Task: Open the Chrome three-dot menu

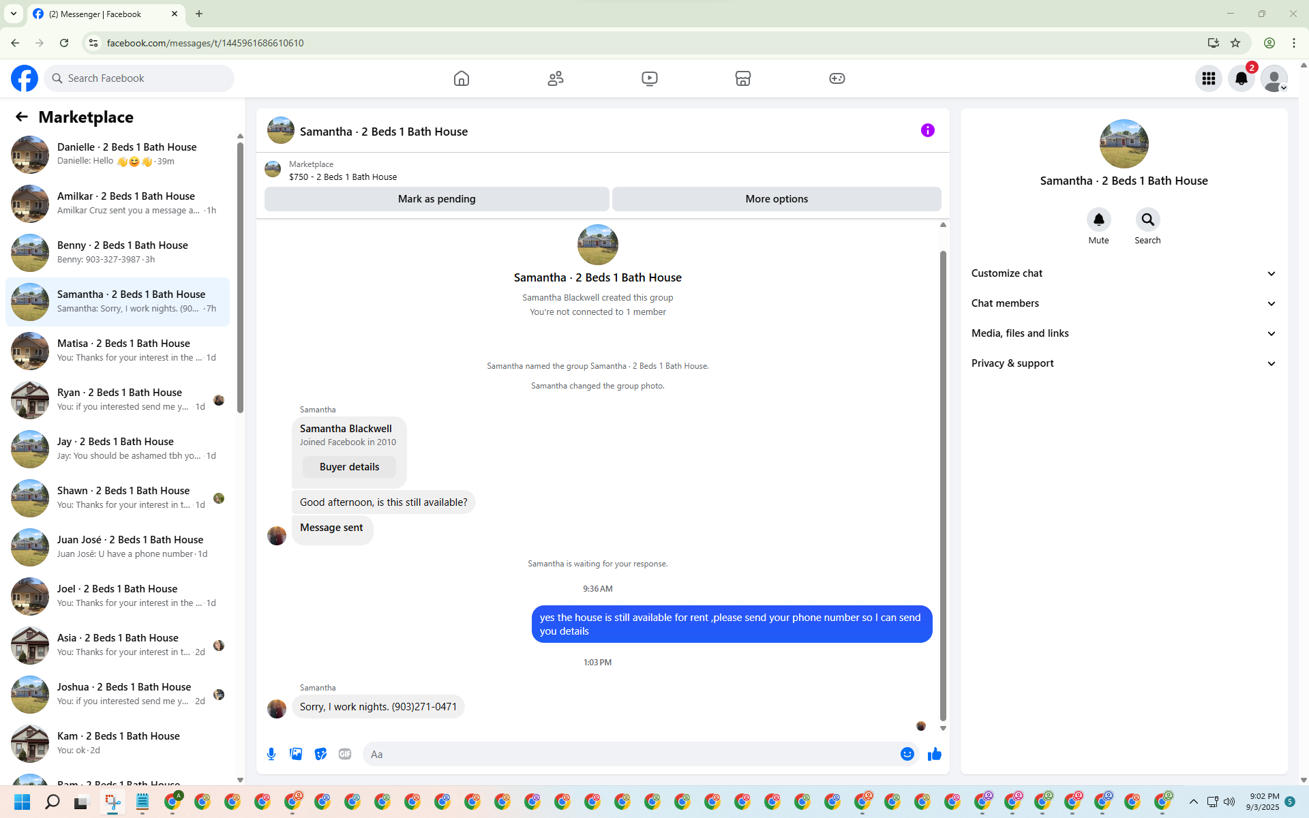Action: pos(1294,43)
